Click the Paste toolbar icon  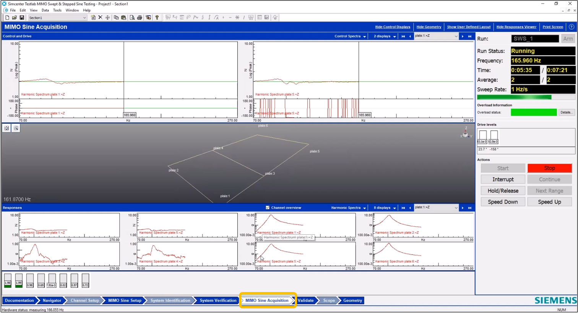(123, 18)
